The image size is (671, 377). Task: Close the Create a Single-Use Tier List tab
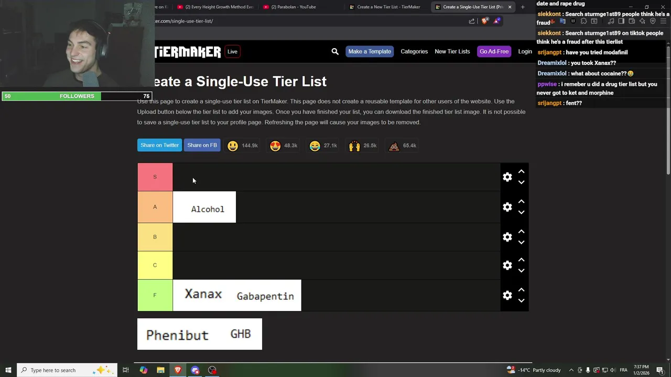pos(510,7)
